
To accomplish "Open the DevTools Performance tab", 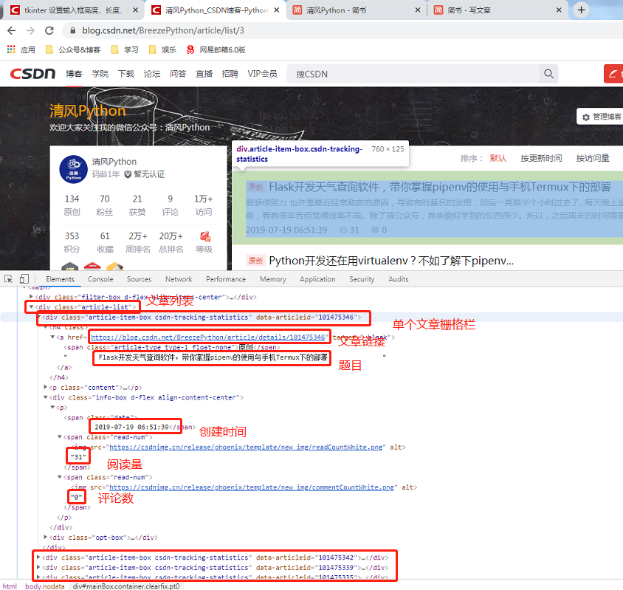I will coord(226,279).
